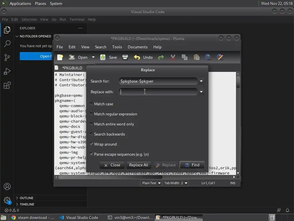The width and height of the screenshot is (294, 221).
Task: Open the Plain Text language dropdown
Action: [151, 183]
